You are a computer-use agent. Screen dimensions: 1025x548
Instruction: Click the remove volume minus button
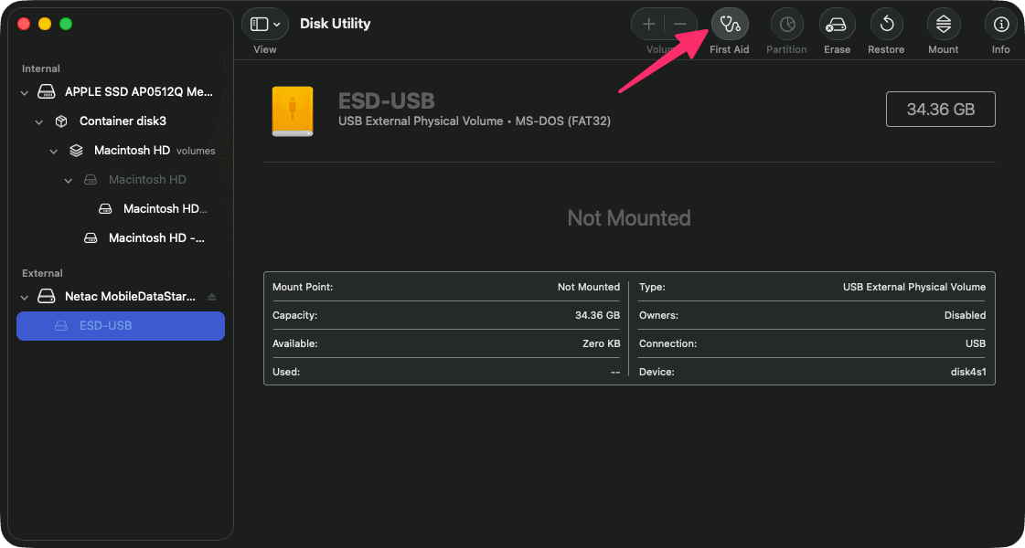pos(680,25)
